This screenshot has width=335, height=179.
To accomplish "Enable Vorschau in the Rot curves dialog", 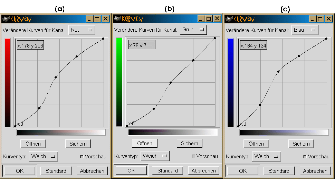I will [x=82, y=156].
